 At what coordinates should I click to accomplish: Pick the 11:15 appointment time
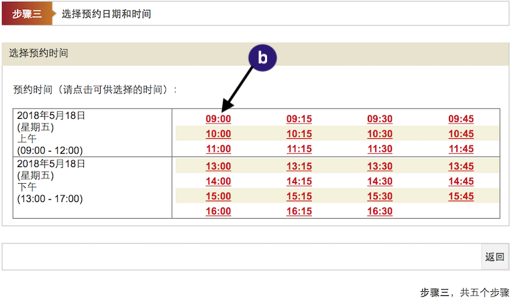coord(299,149)
